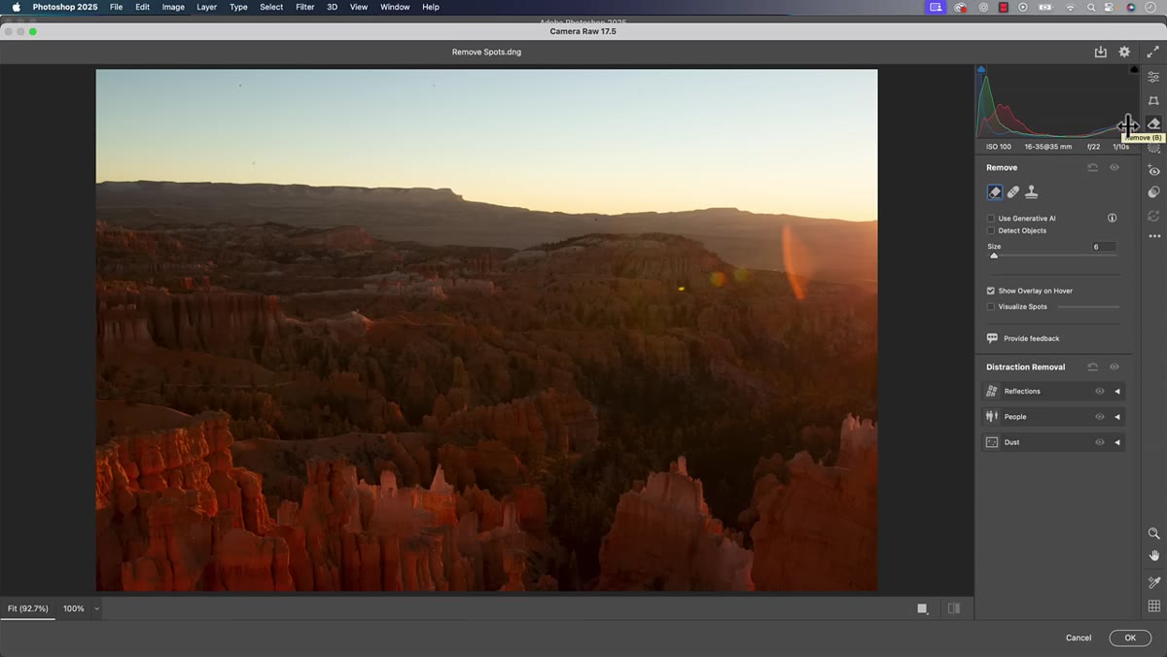Click the Cancel button
This screenshot has height=657, width=1167.
[1079, 638]
